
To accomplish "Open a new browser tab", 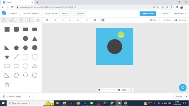I will click(37, 2).
